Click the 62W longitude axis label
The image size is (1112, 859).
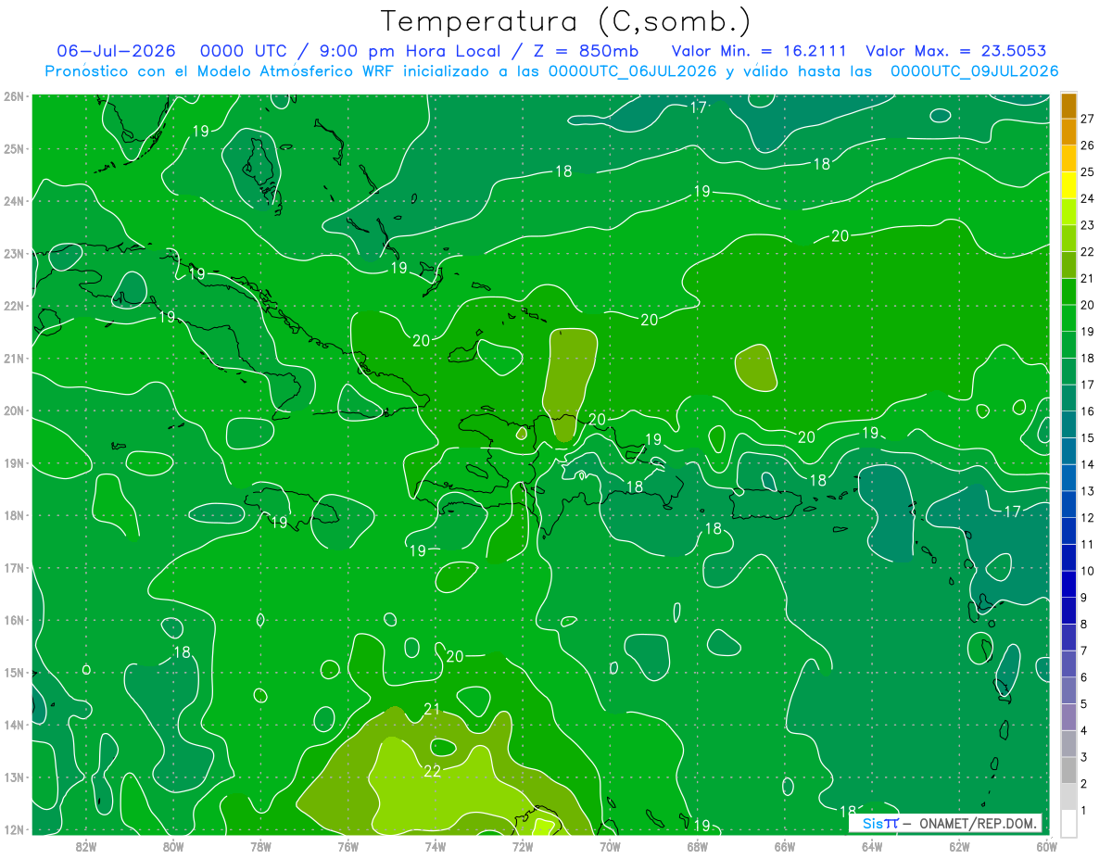tap(958, 846)
